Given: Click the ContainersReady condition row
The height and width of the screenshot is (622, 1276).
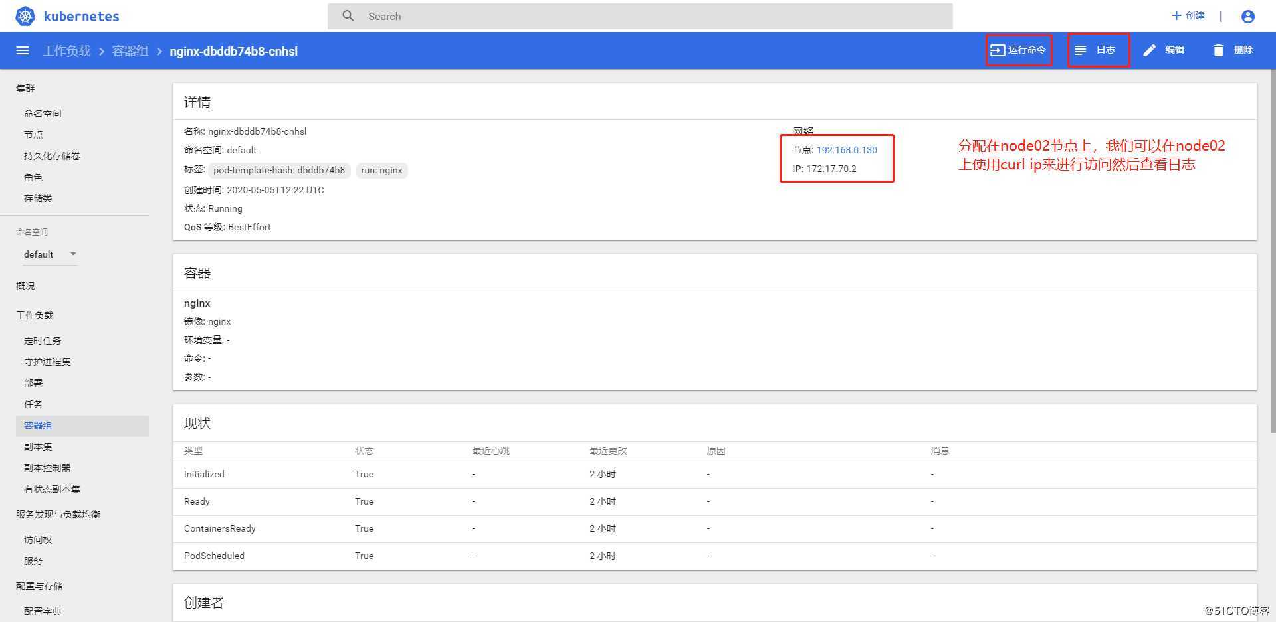Looking at the screenshot, I should [x=714, y=528].
